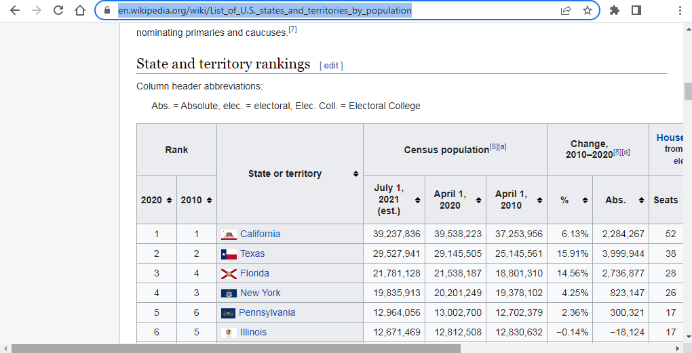Viewport: 692px width, 353px height.
Task: Click the California state flag icon
Action: (x=229, y=234)
